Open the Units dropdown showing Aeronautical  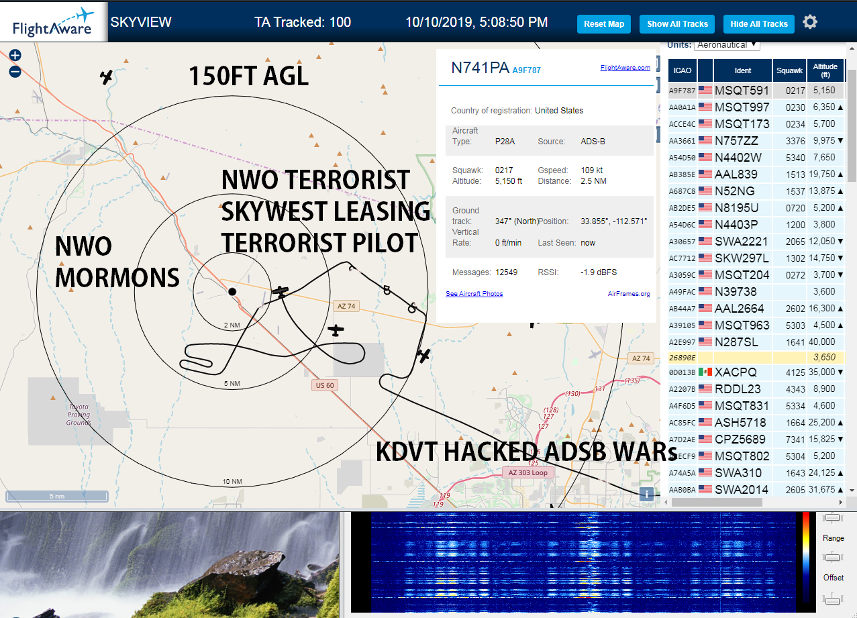pyautogui.click(x=727, y=45)
